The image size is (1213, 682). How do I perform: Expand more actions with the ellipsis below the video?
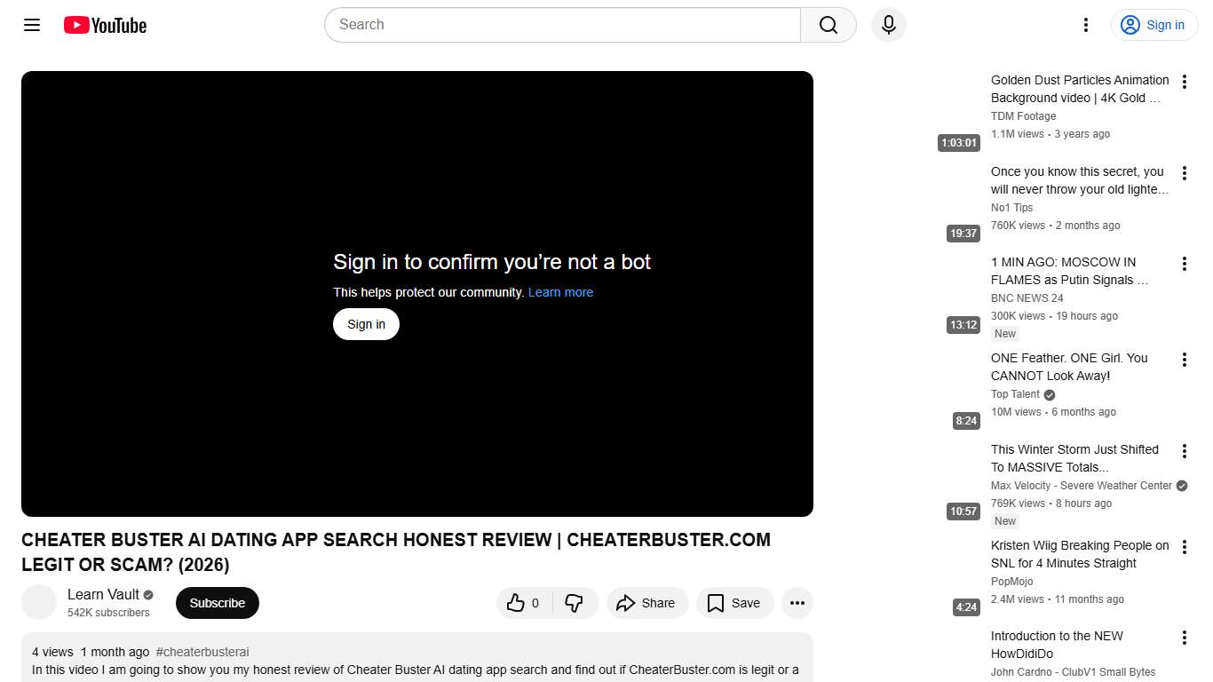(797, 603)
